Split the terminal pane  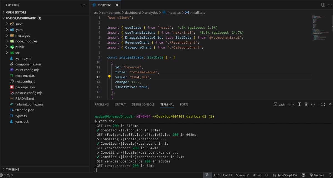[x=299, y=104]
